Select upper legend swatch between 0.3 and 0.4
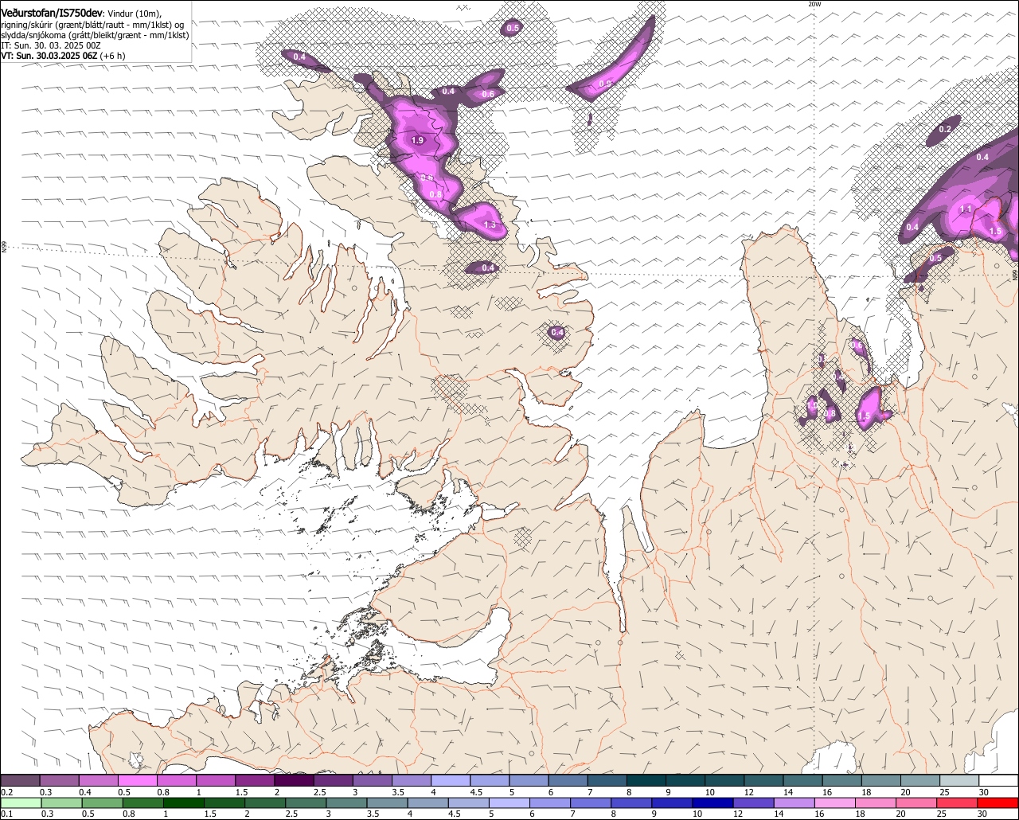 pos(60,780)
